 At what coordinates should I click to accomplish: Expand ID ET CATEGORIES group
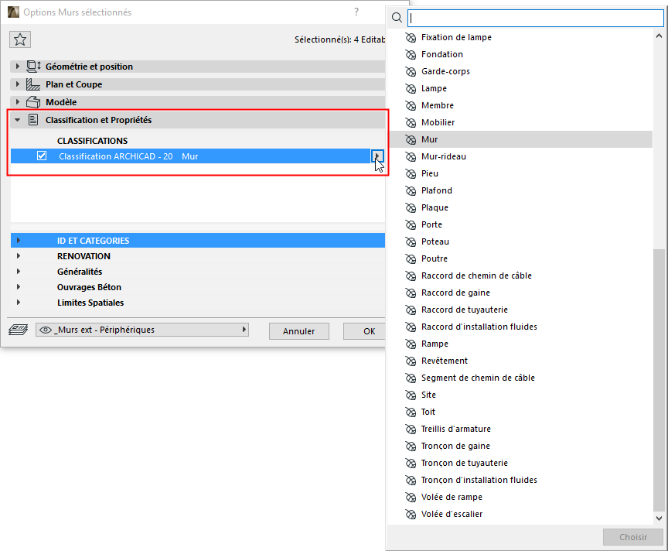19,241
